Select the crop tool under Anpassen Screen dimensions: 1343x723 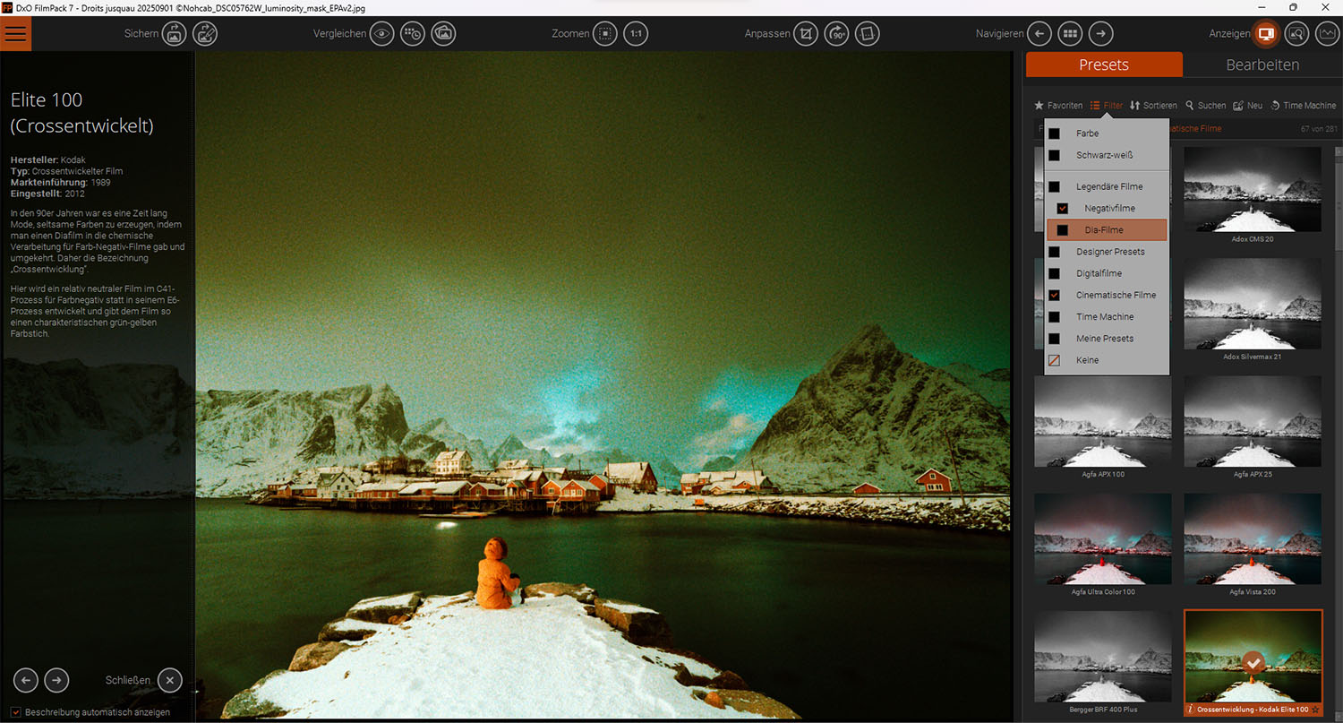point(806,34)
